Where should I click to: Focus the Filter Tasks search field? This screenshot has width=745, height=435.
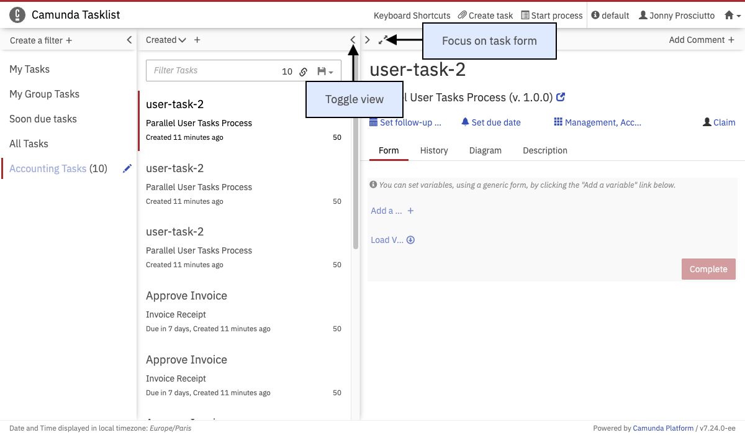211,71
